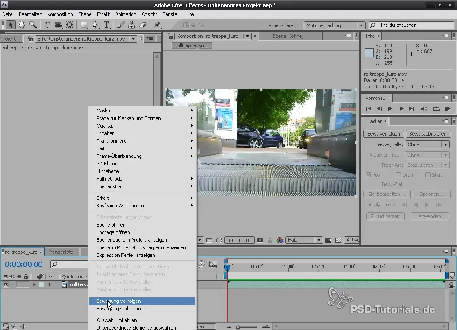457x330 pixels.
Task: Select the Rotation tool
Action: (47, 25)
